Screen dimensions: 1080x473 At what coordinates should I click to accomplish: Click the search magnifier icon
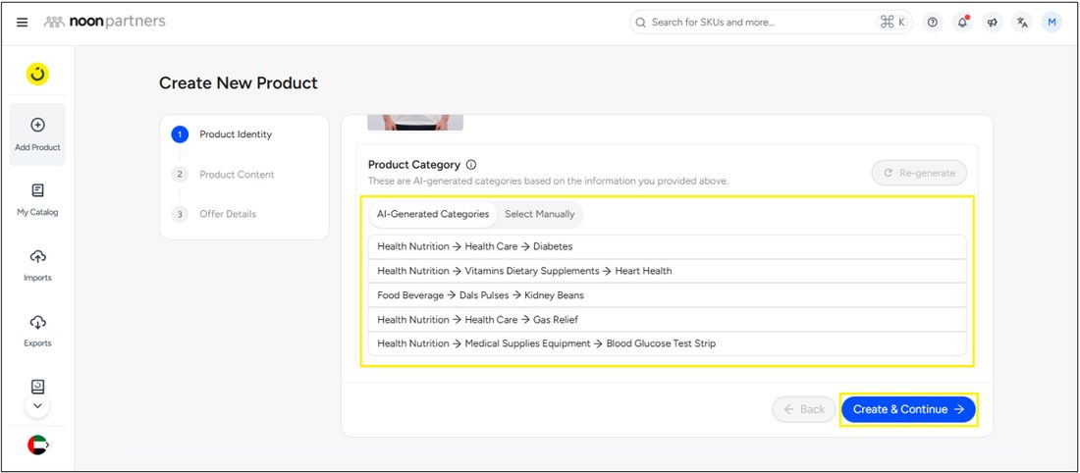coord(640,22)
